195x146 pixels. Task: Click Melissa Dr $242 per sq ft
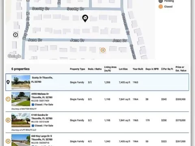point(164,99)
